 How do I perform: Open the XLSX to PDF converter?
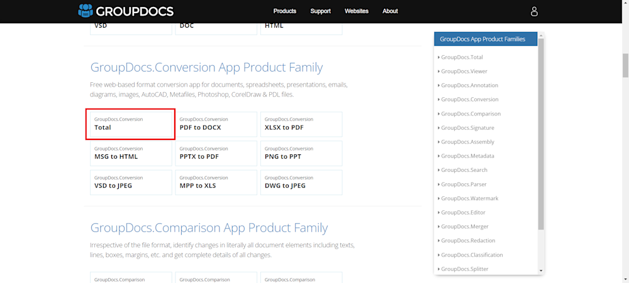301,124
